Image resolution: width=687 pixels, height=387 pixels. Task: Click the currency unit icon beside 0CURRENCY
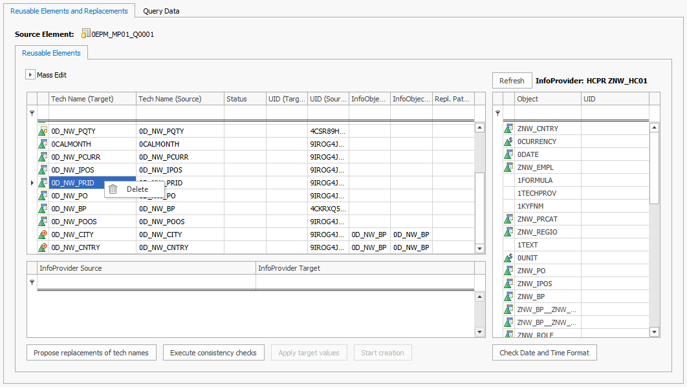tap(509, 141)
